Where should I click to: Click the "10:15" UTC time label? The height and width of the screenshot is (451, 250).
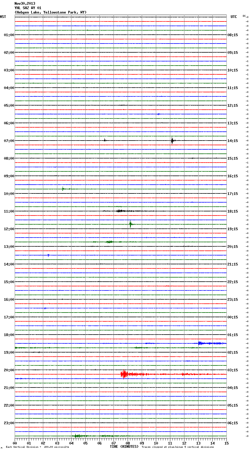233,70
